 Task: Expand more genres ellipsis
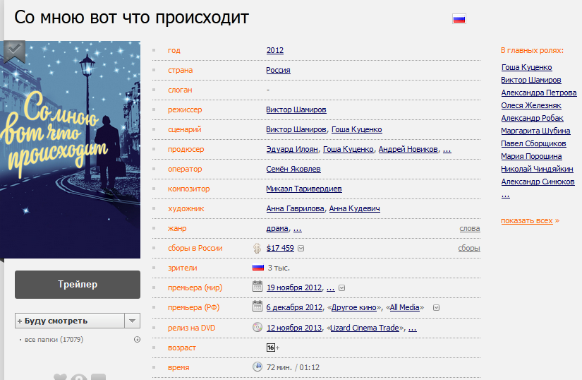[297, 228]
